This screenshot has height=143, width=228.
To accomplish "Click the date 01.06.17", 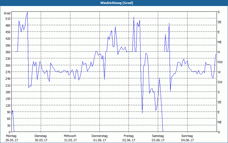I will [x=99, y=140].
